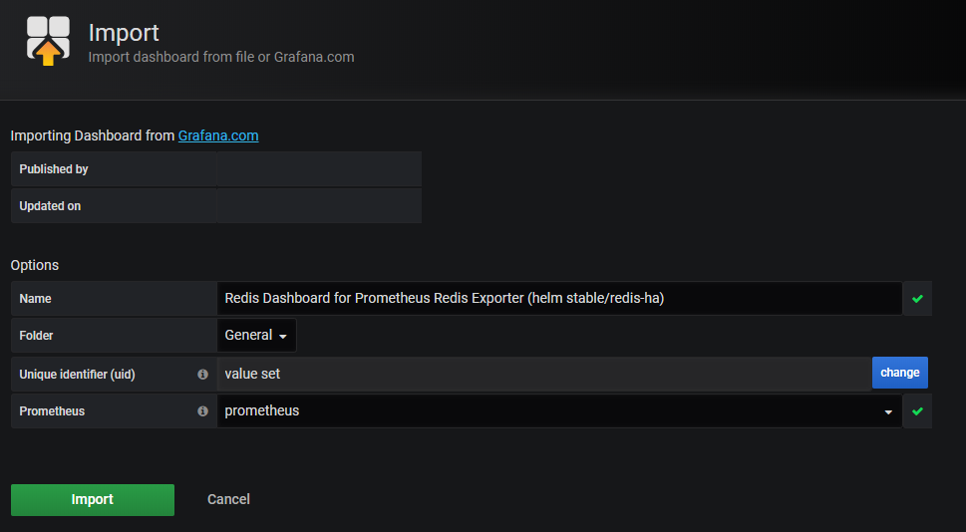The image size is (966, 532).
Task: Click the Prometheus row label
Action: [52, 411]
